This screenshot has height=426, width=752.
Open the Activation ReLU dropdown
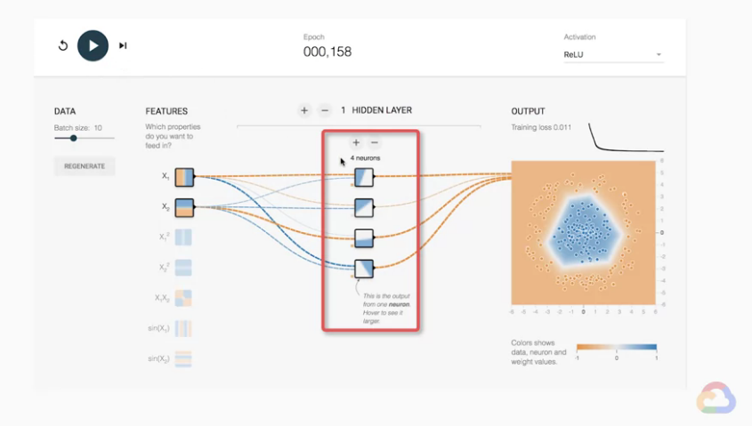tap(613, 54)
